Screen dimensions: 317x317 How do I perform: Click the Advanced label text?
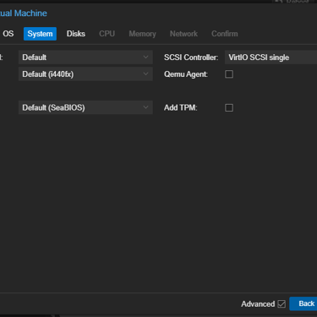258,304
